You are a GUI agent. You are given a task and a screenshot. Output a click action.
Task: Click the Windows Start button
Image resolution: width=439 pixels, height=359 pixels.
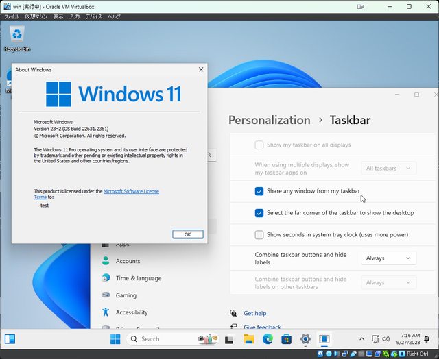[115, 339]
